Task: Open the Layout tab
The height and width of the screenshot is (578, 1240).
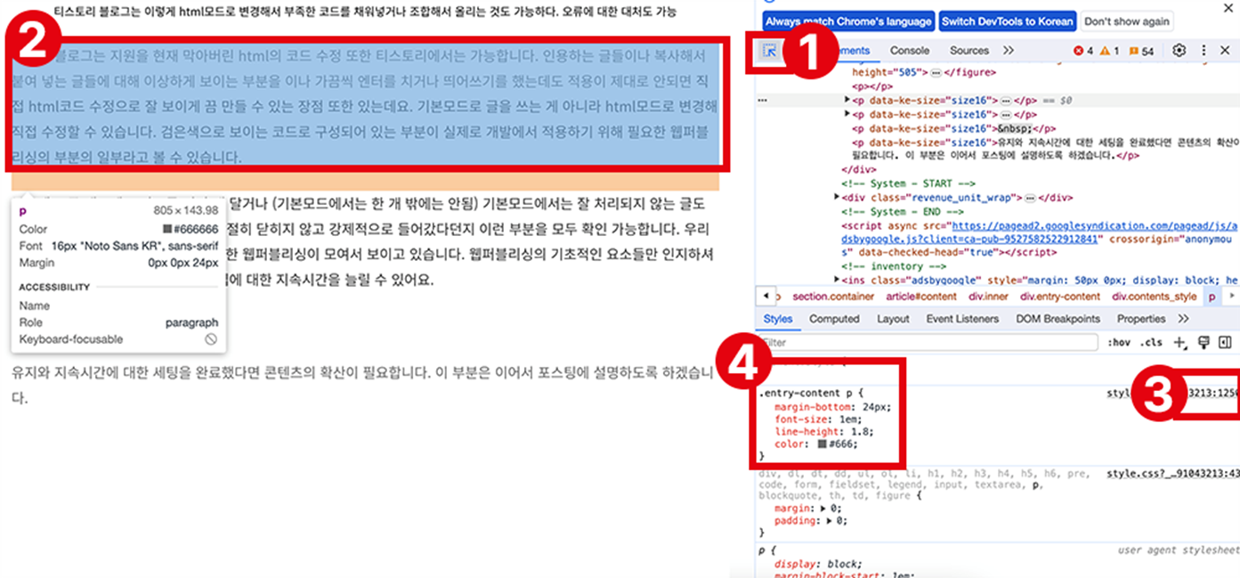Action: point(893,319)
